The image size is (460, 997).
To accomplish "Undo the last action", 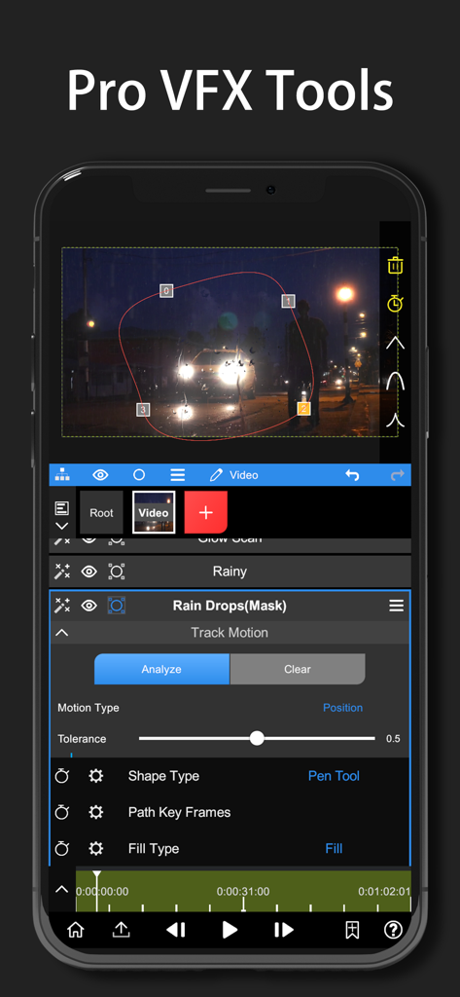I will [352, 475].
